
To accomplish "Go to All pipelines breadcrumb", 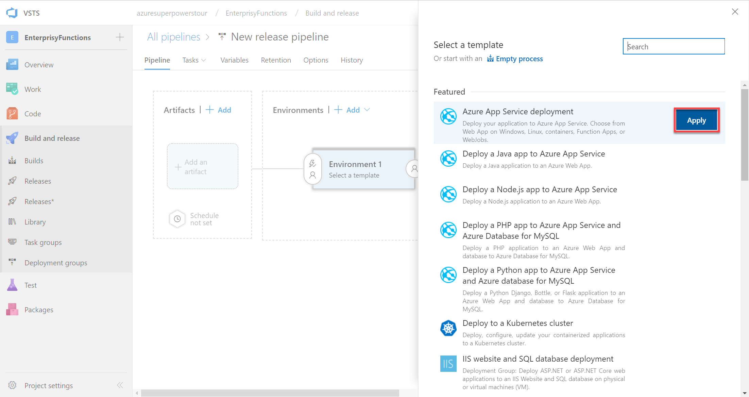I will (173, 37).
